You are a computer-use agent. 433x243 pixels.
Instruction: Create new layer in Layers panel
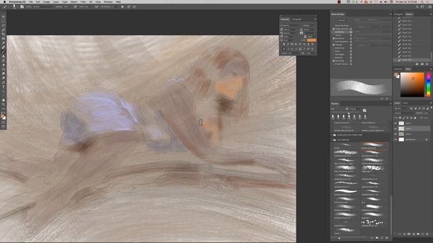[x=422, y=234]
